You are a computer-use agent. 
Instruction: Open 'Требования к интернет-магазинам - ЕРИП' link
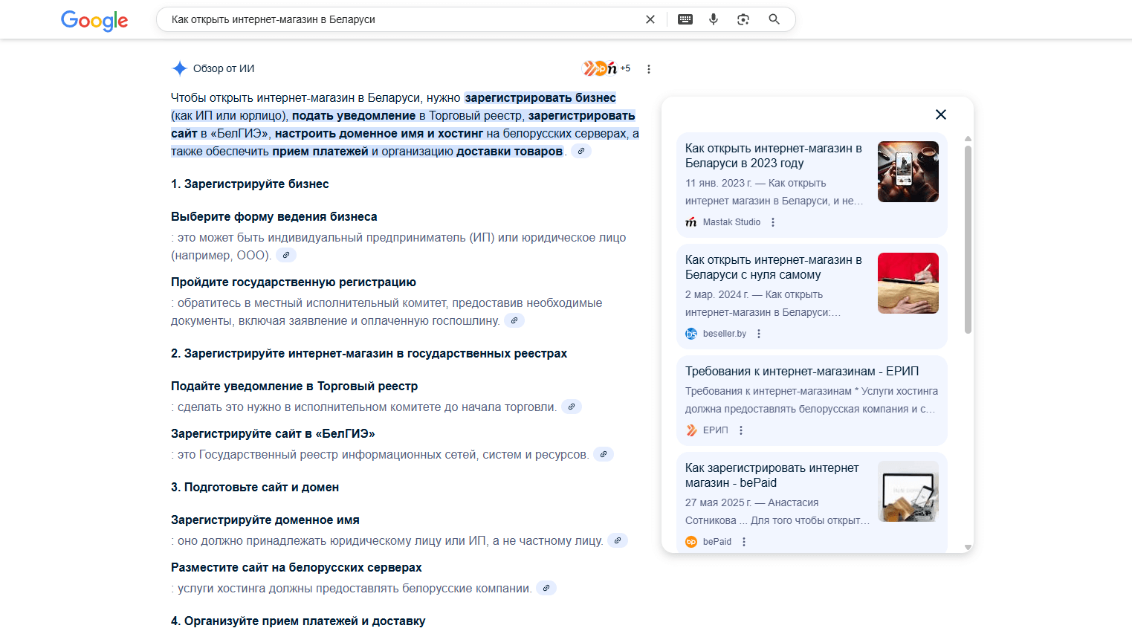coord(802,371)
